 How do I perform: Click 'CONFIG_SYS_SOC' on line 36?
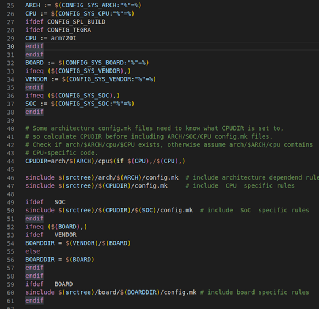tap(83, 96)
